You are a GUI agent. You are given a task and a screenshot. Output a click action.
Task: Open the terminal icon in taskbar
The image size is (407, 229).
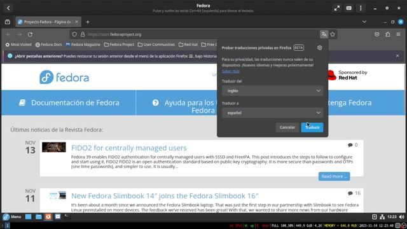(67, 216)
